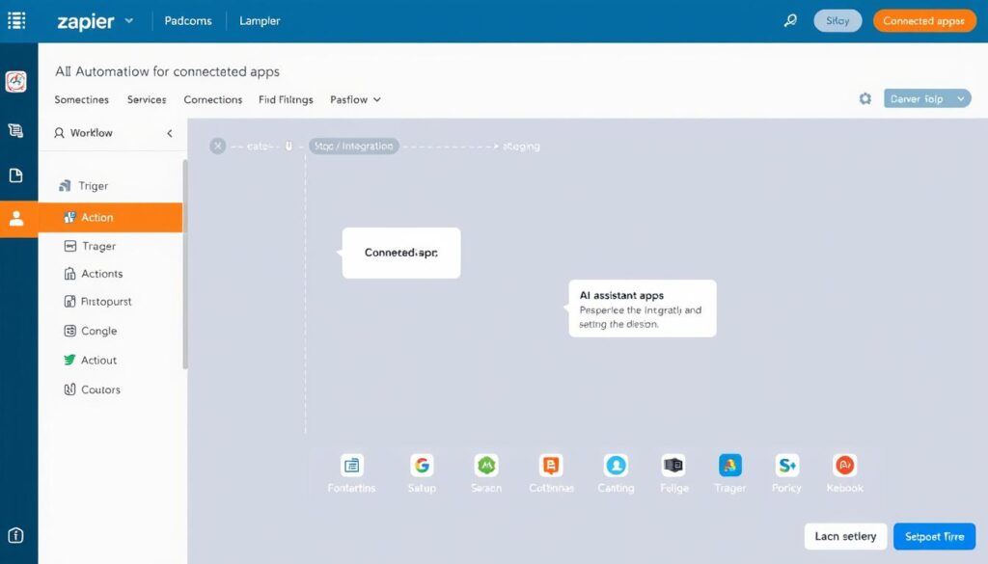Open the Padcoms menu item

(x=187, y=19)
